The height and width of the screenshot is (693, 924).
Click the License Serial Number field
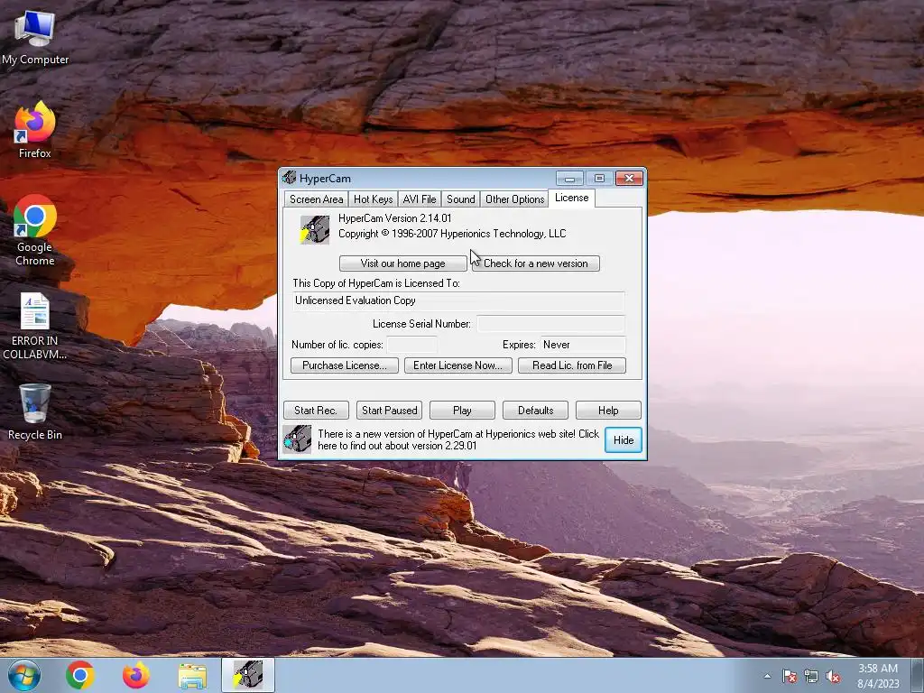[x=551, y=324]
